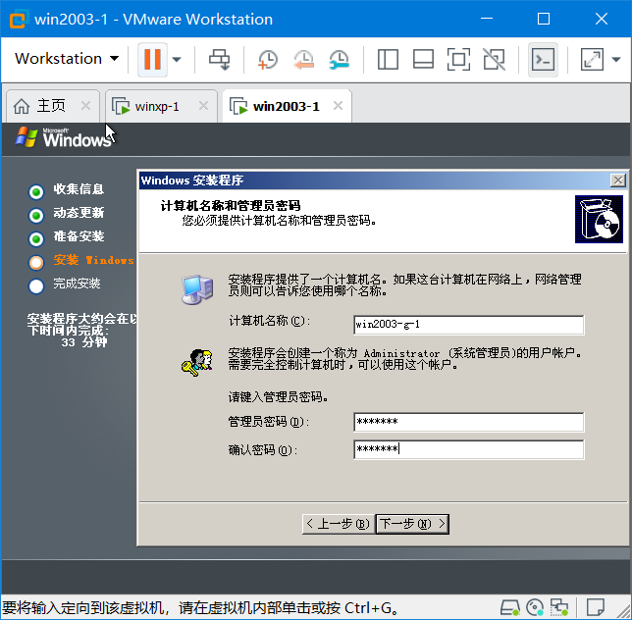The image size is (632, 620).
Task: Send Ctrl+Alt+Del to the virtual machine
Action: pyautogui.click(x=219, y=60)
